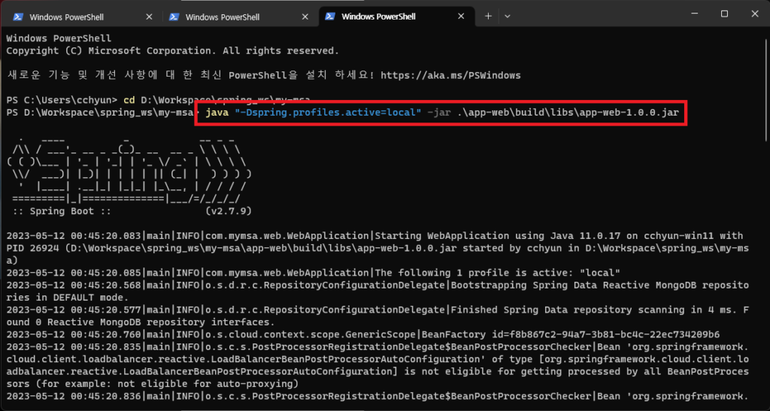This screenshot has width=770, height=411.
Task: Click the Copyright (C) Microsoft Corporation line
Action: click(172, 50)
